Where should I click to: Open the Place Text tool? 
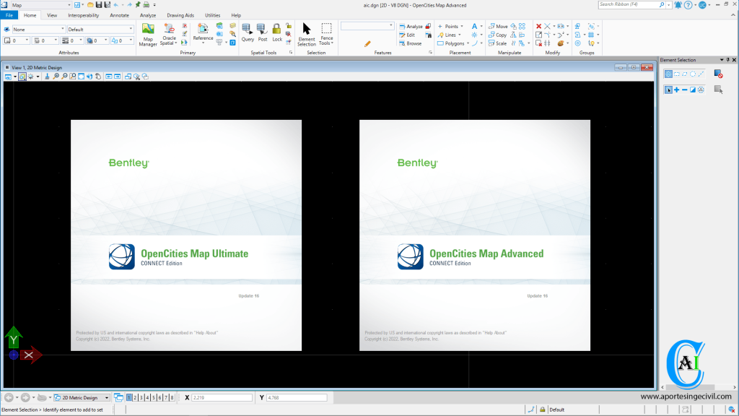[x=475, y=27]
